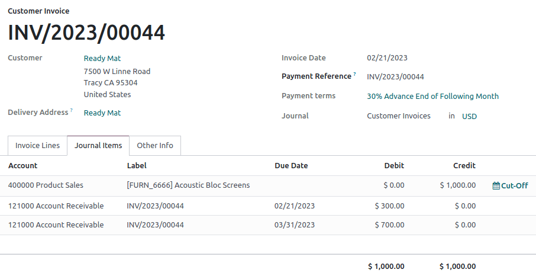Click the Customer Invoices journal field
Viewport: 536px width, 279px height.
point(399,116)
